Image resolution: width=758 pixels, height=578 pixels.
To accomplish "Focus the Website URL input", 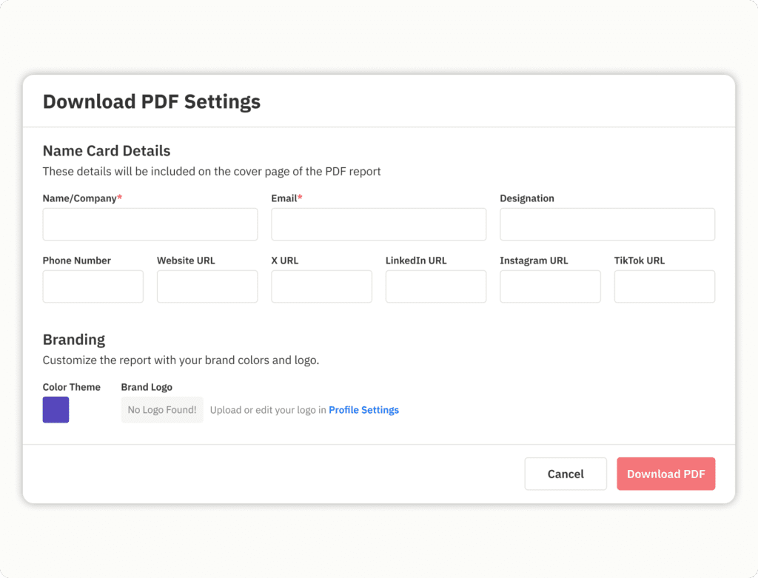I will click(207, 286).
